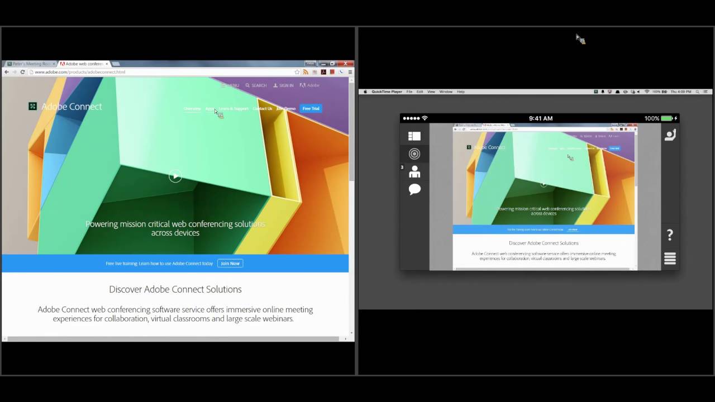Click the Chrome forward arrow
Image resolution: width=715 pixels, height=402 pixels.
point(15,72)
